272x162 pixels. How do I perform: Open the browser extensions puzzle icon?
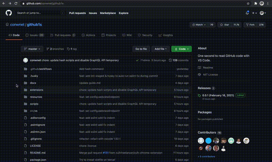[256, 3]
